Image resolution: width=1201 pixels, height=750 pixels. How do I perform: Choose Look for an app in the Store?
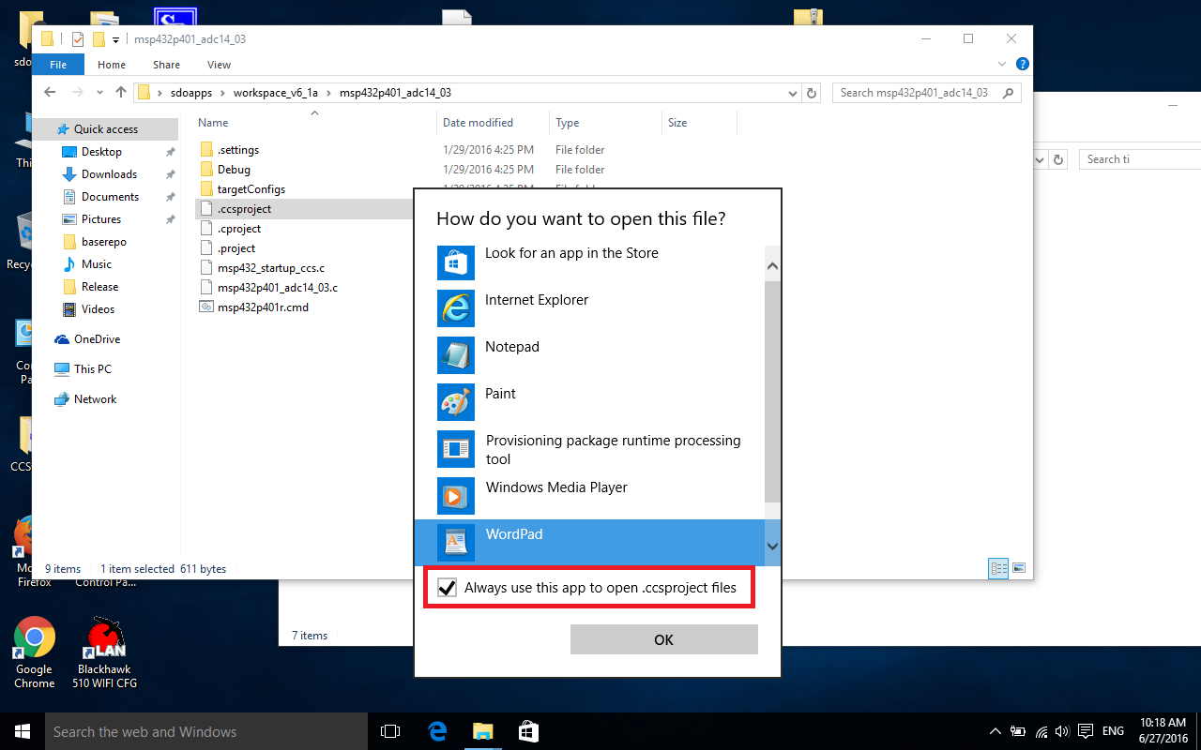click(588, 262)
